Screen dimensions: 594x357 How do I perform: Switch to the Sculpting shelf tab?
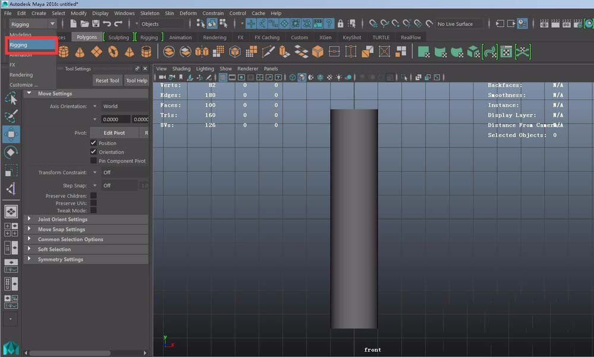[x=118, y=37]
